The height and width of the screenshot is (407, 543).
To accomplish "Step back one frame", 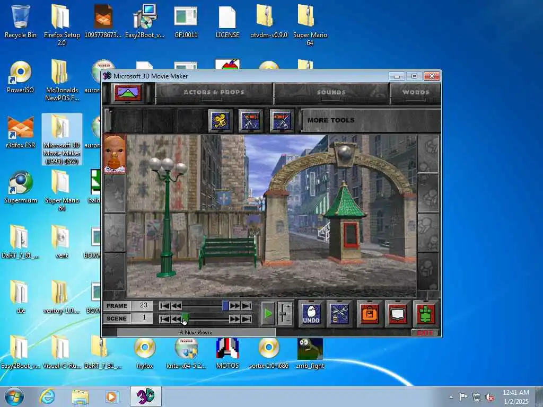I will coord(176,306).
